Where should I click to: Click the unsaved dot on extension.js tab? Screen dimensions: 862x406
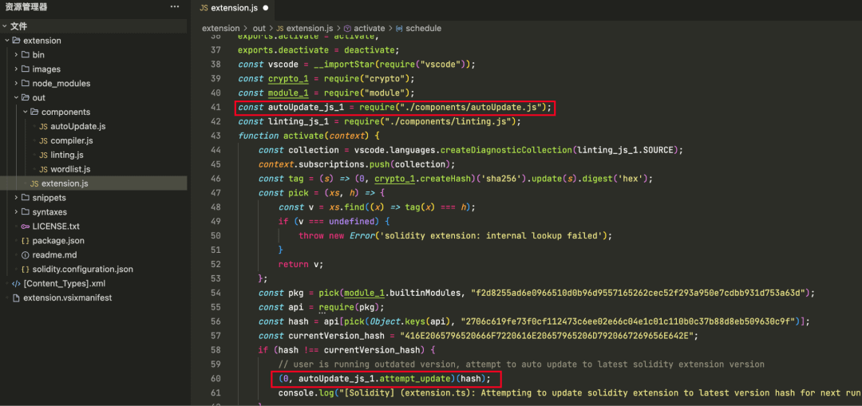[266, 8]
